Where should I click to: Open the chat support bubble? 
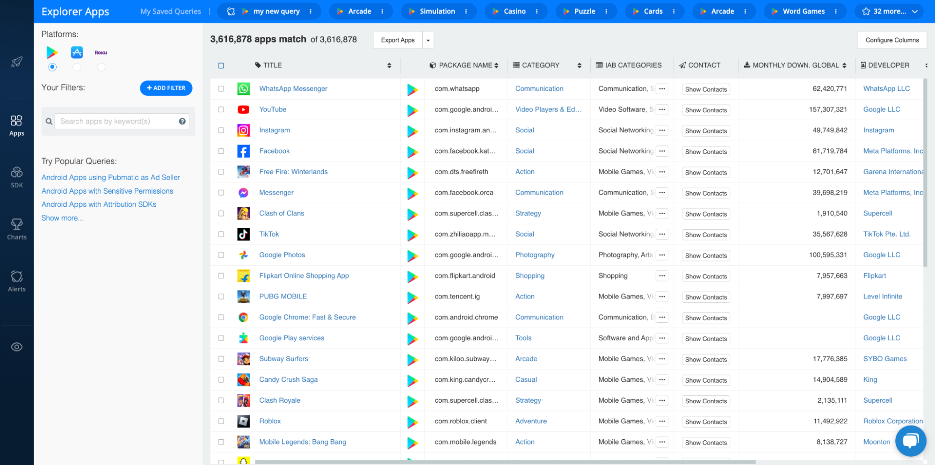910,441
